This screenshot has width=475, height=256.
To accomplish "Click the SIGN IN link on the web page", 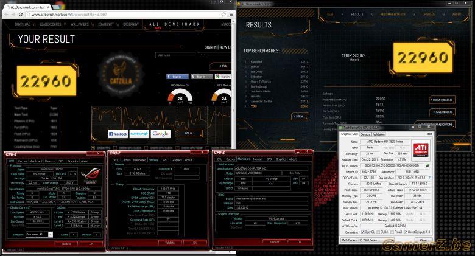I will (x=211, y=47).
